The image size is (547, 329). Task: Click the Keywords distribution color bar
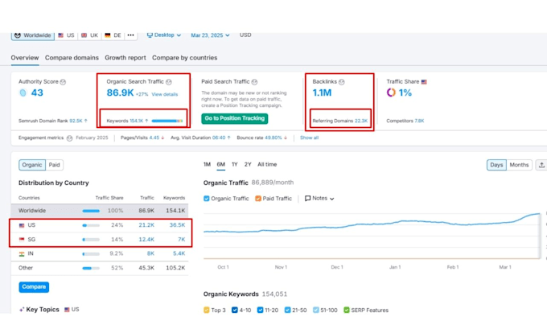tap(167, 121)
